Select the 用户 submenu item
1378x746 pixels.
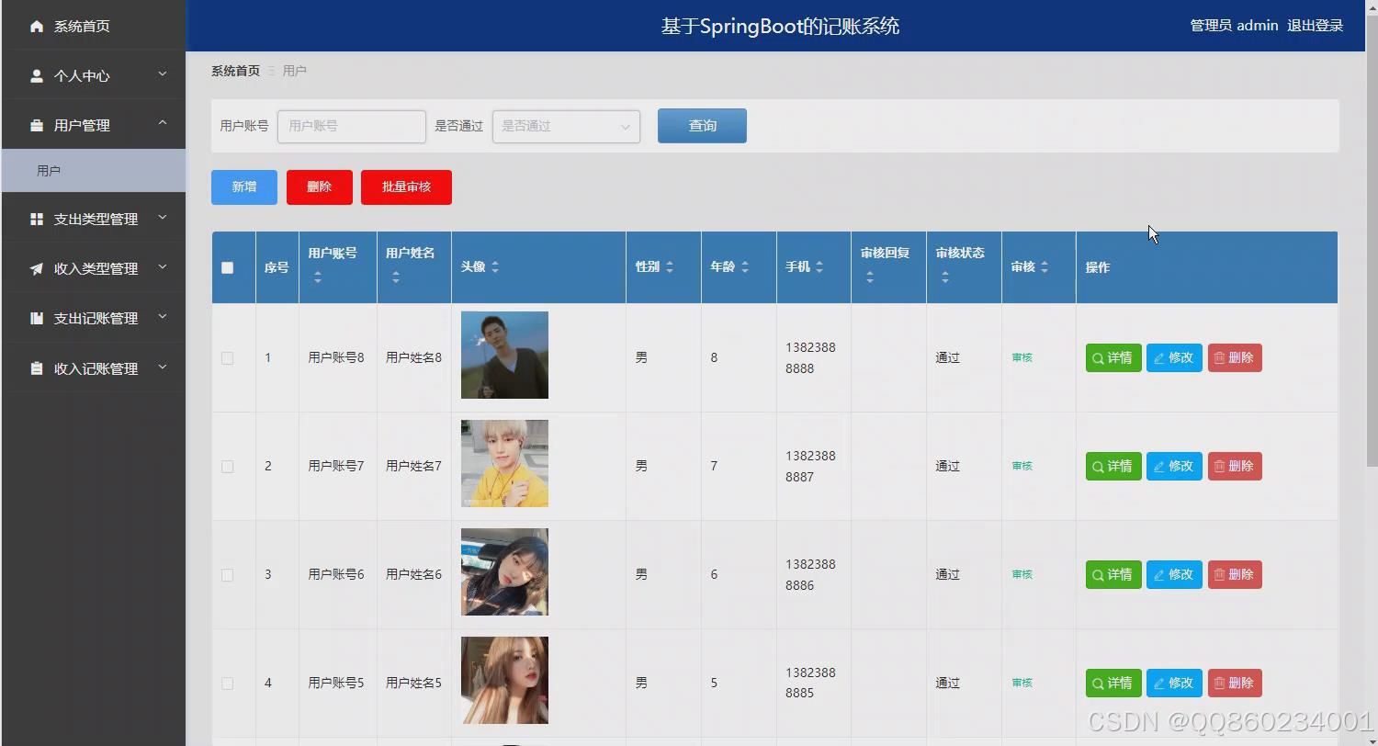[x=94, y=171]
